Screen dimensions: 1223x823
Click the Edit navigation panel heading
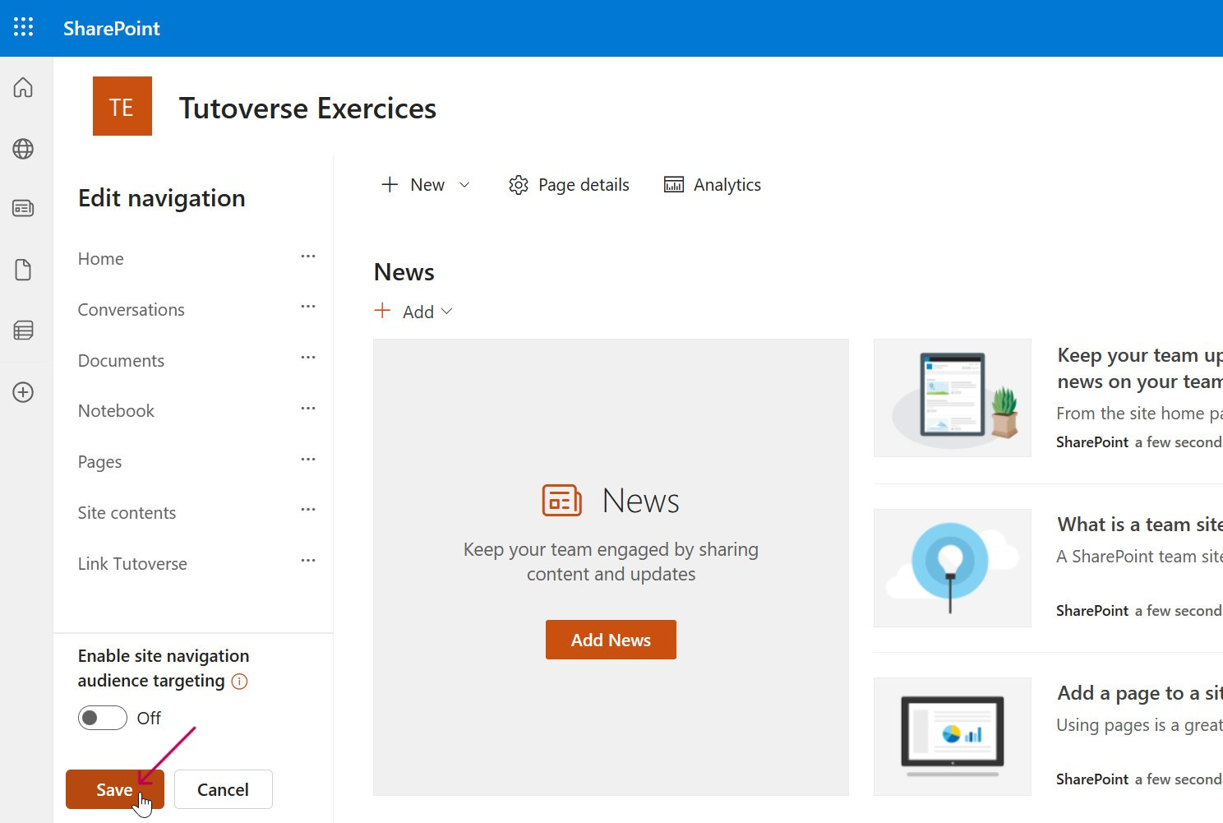[x=162, y=198]
